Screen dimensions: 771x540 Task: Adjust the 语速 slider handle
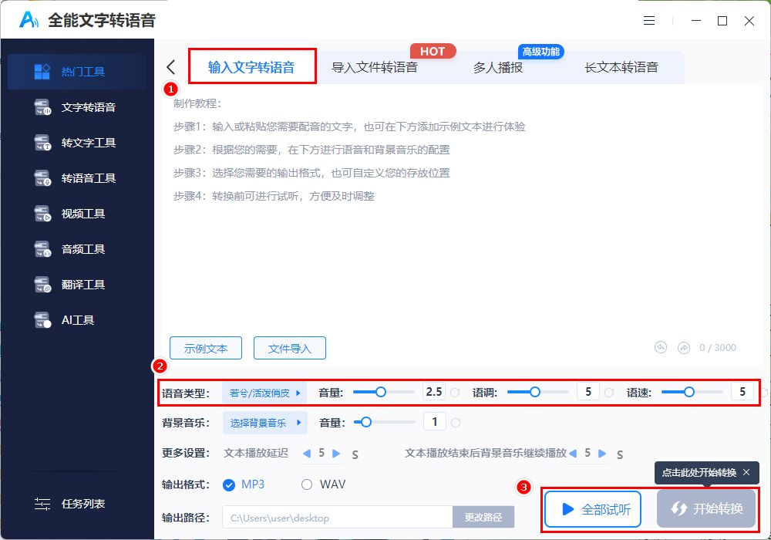point(689,392)
